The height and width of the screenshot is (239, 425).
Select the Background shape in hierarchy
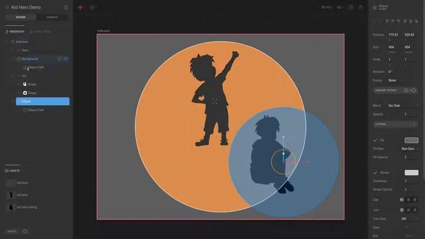(x=30, y=59)
